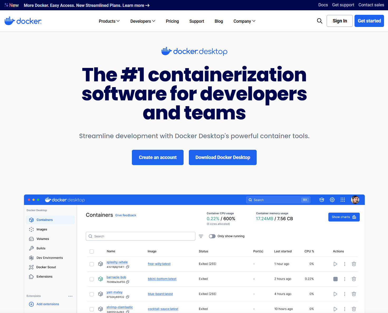Enable the Only show running toggle
This screenshot has height=313, width=388.
[212, 236]
